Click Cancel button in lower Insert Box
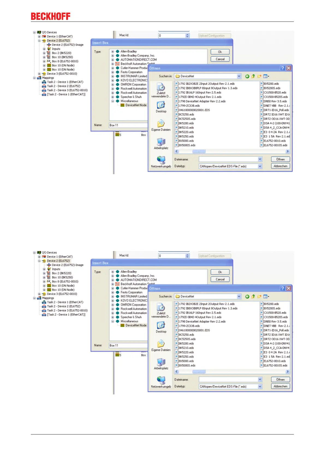The width and height of the screenshot is (325, 459). pyautogui.click(x=220, y=279)
